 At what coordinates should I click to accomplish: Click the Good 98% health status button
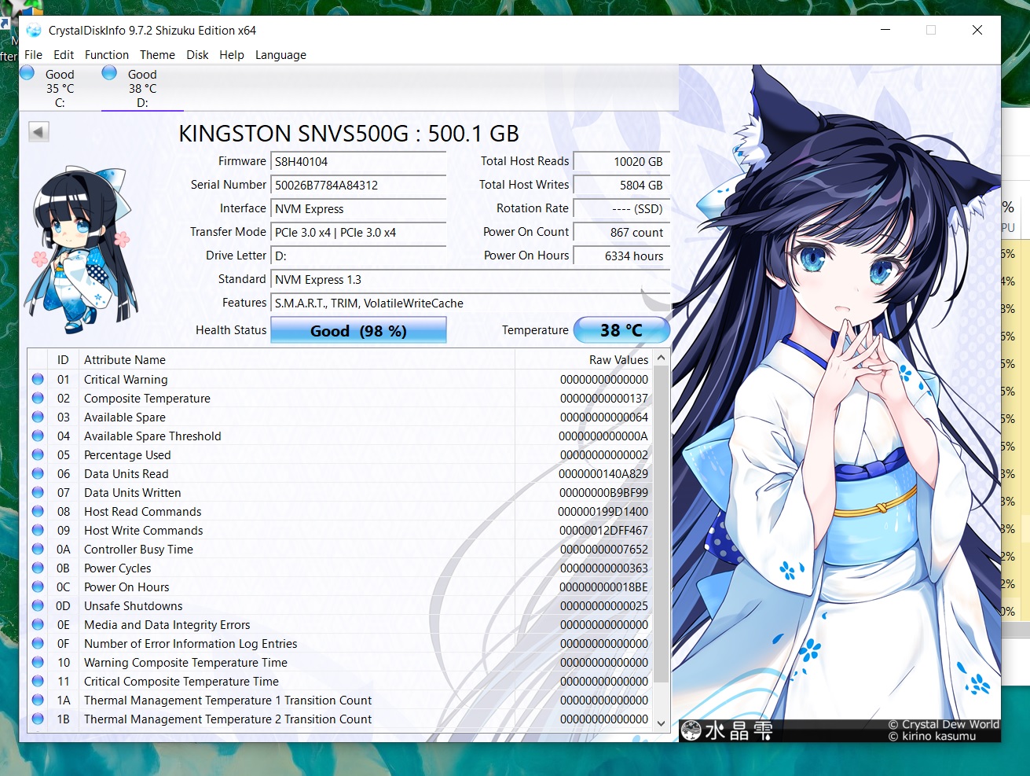click(x=358, y=331)
